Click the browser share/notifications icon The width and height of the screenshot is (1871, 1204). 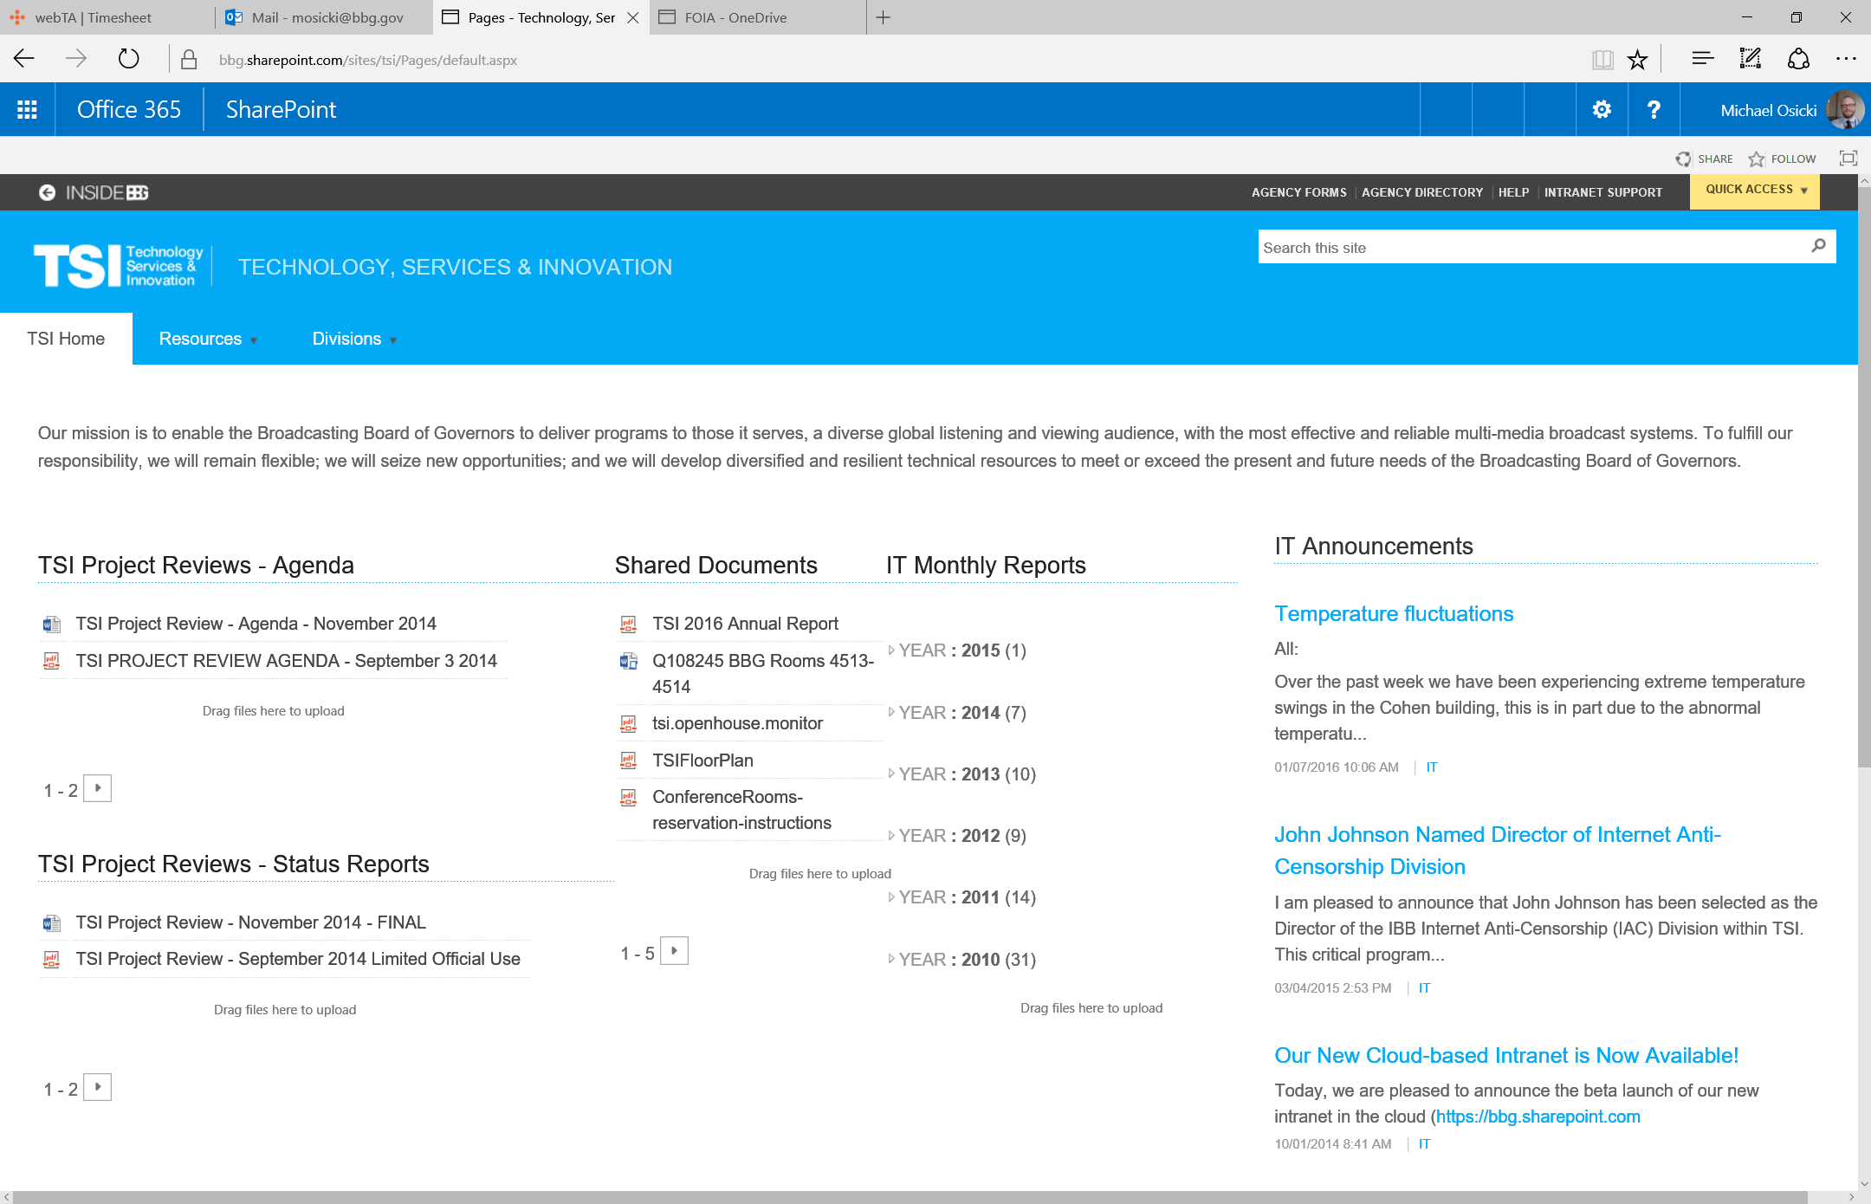1798,59
